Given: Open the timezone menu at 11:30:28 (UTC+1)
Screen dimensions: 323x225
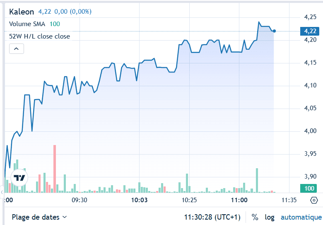Looking at the screenshot, I should click(x=212, y=217).
